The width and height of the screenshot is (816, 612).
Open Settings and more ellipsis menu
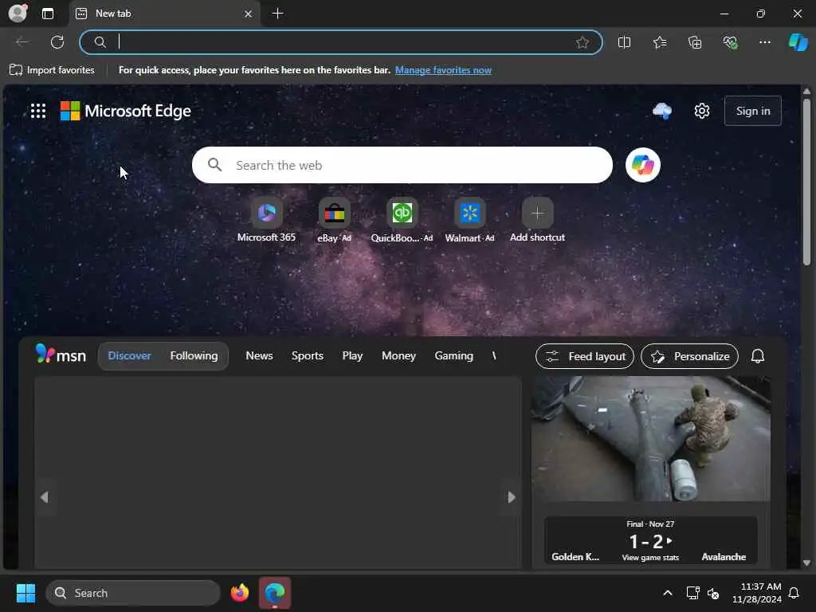[x=764, y=42]
